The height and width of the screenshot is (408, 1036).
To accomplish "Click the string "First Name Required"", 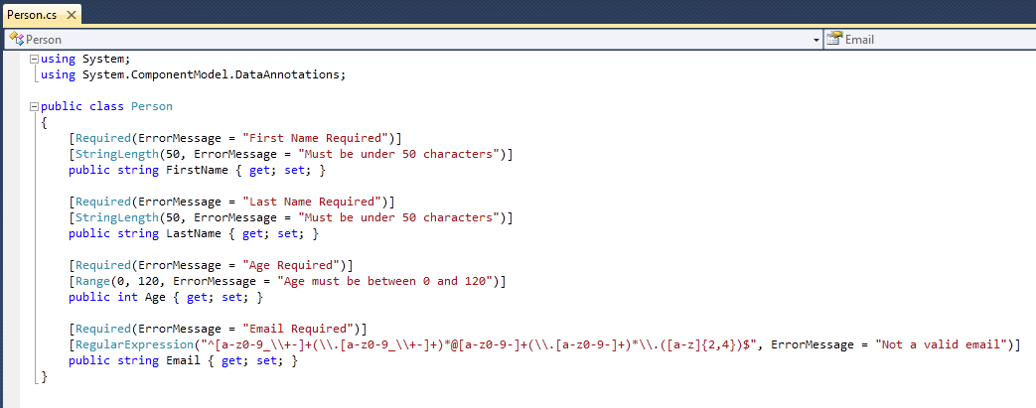I will pyautogui.click(x=316, y=138).
